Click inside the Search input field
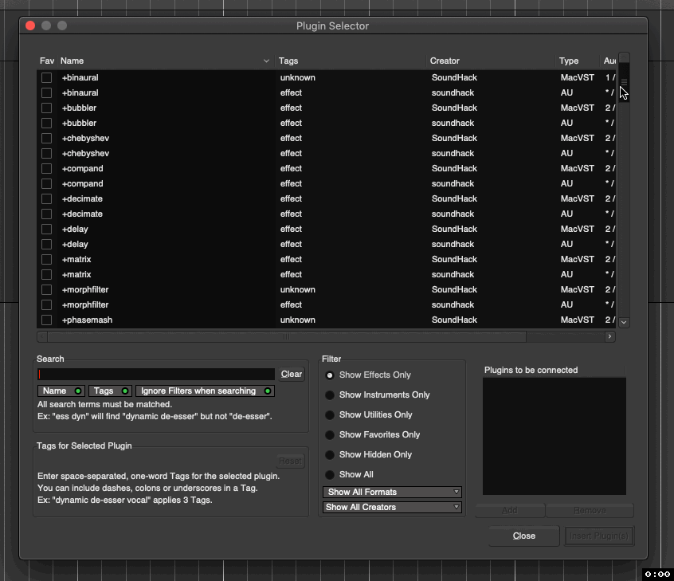The image size is (674, 581). click(x=155, y=374)
